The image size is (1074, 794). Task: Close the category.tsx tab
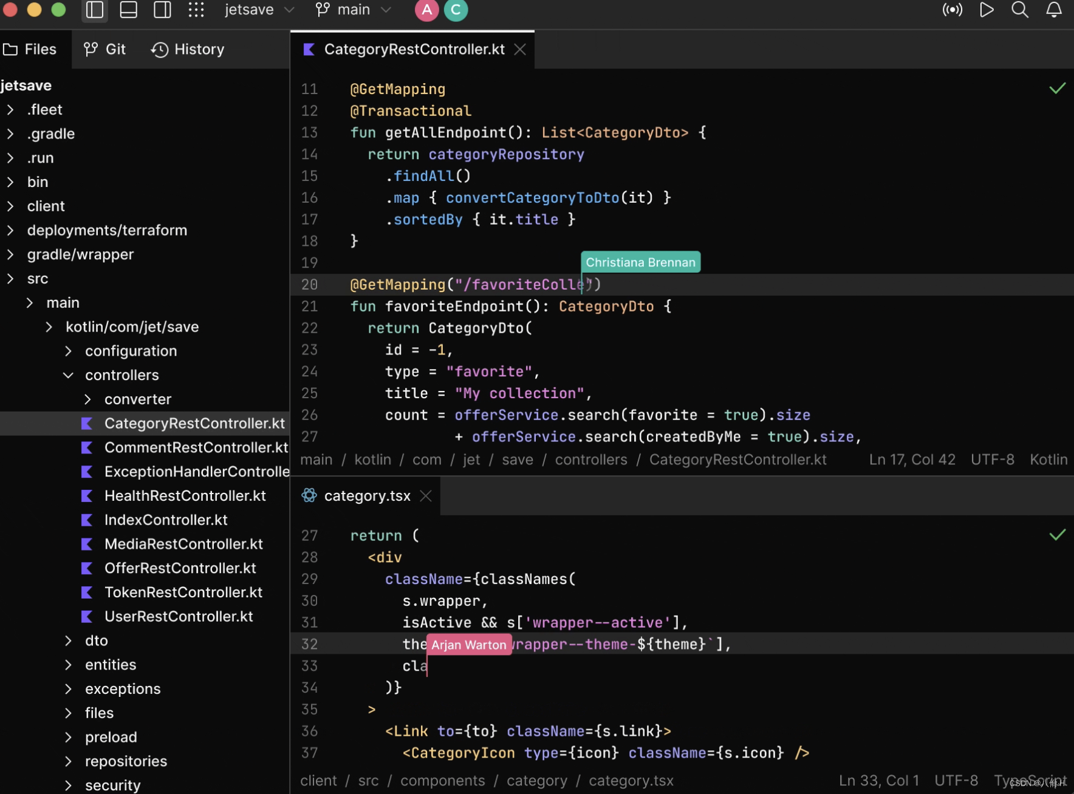click(x=426, y=496)
